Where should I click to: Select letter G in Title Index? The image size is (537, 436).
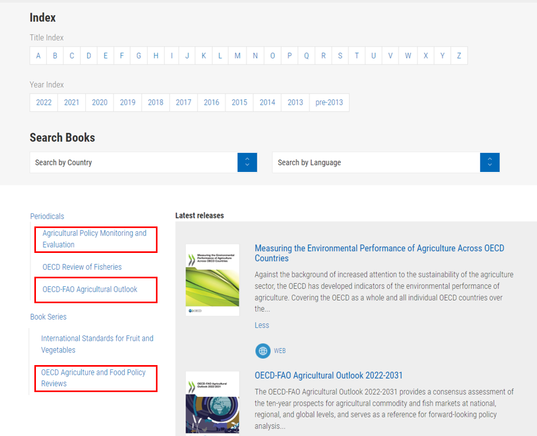pyautogui.click(x=138, y=56)
